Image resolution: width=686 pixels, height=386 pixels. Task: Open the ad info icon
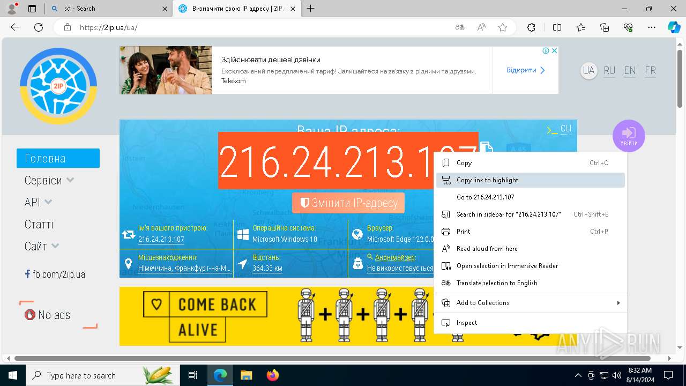tap(546, 50)
